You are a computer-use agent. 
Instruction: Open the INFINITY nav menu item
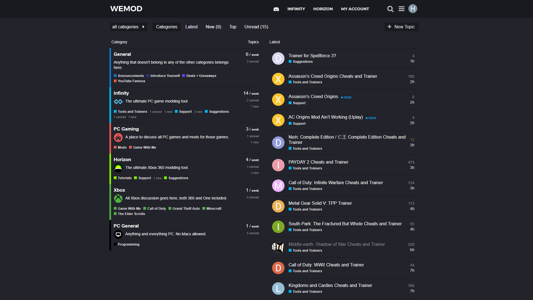click(x=296, y=9)
